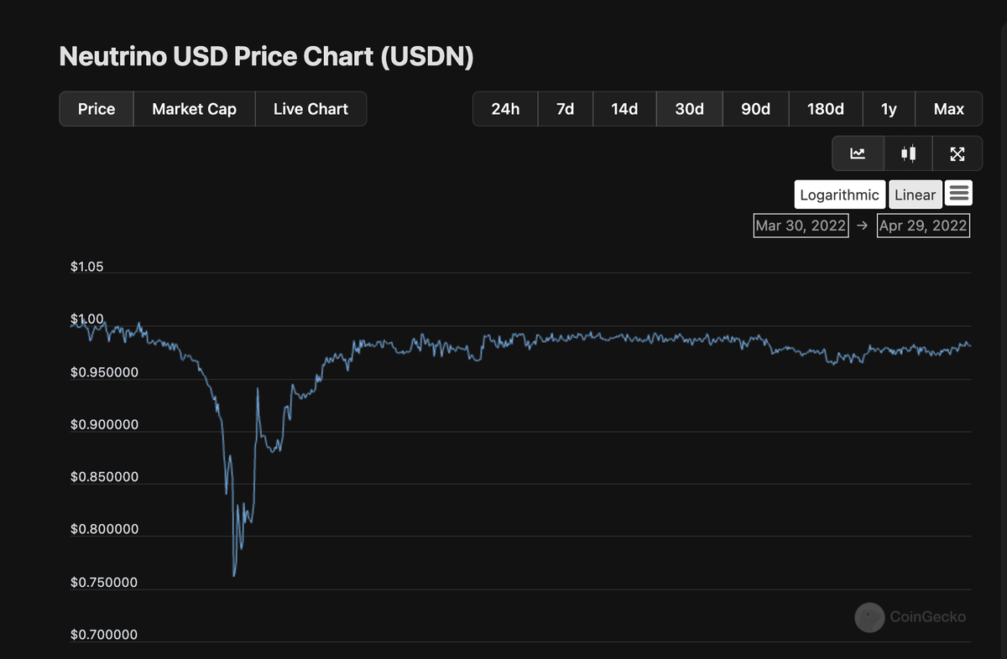Open the Price tab
The height and width of the screenshot is (659, 1007).
(97, 109)
